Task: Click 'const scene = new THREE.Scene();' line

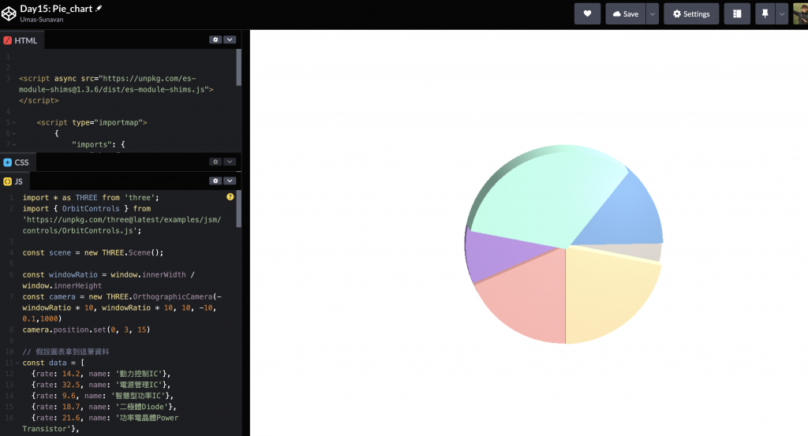Action: pos(93,253)
